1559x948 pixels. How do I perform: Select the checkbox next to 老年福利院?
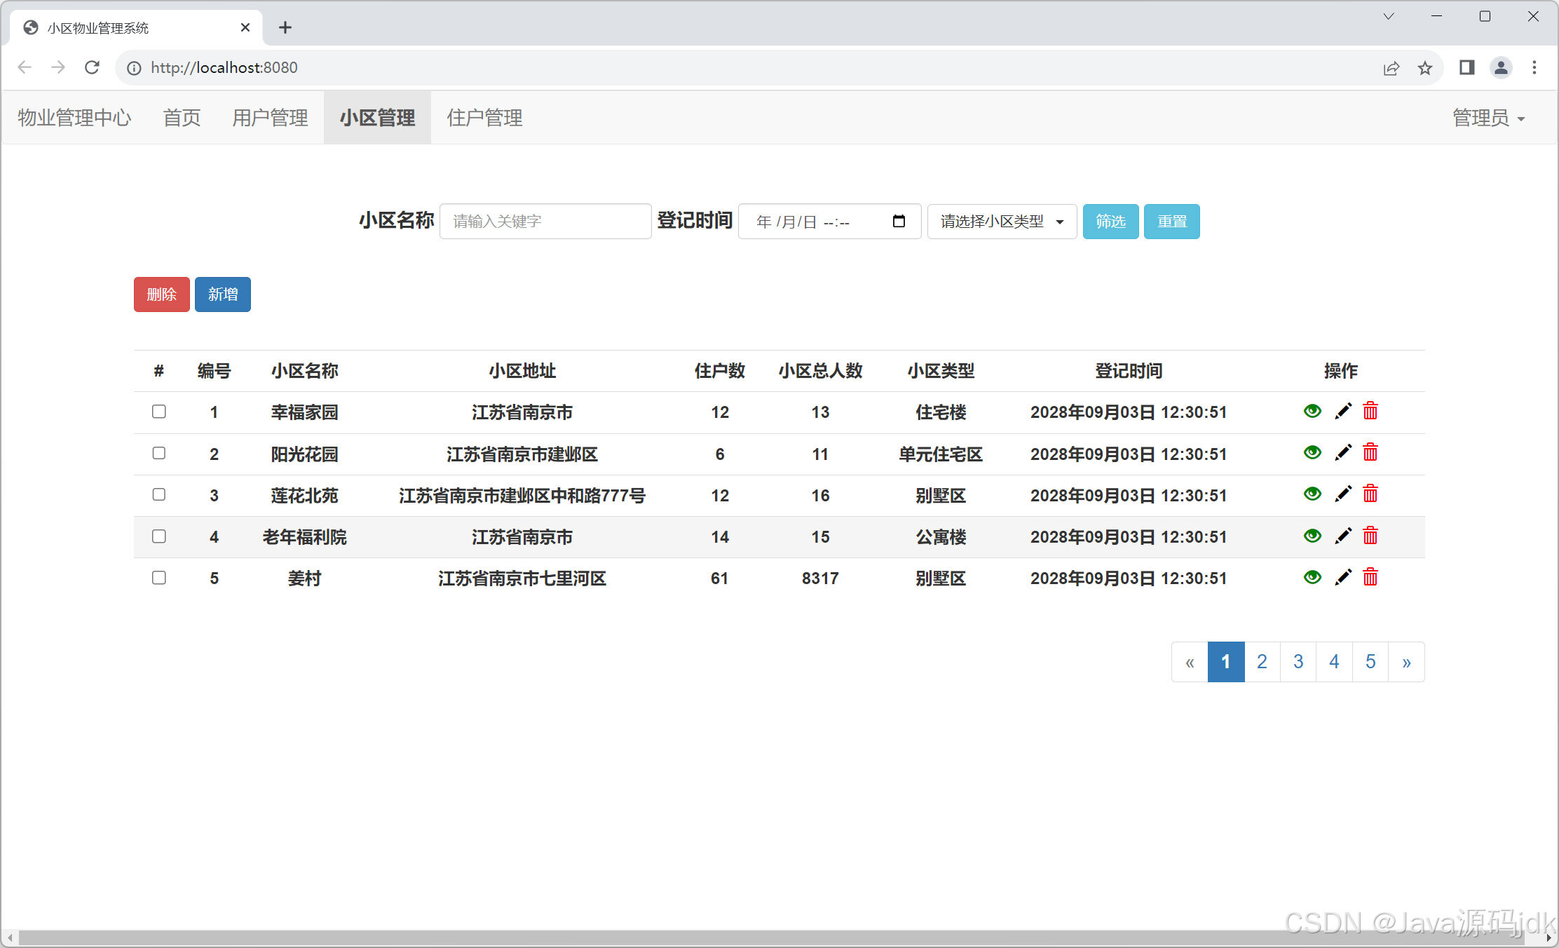pos(159,536)
